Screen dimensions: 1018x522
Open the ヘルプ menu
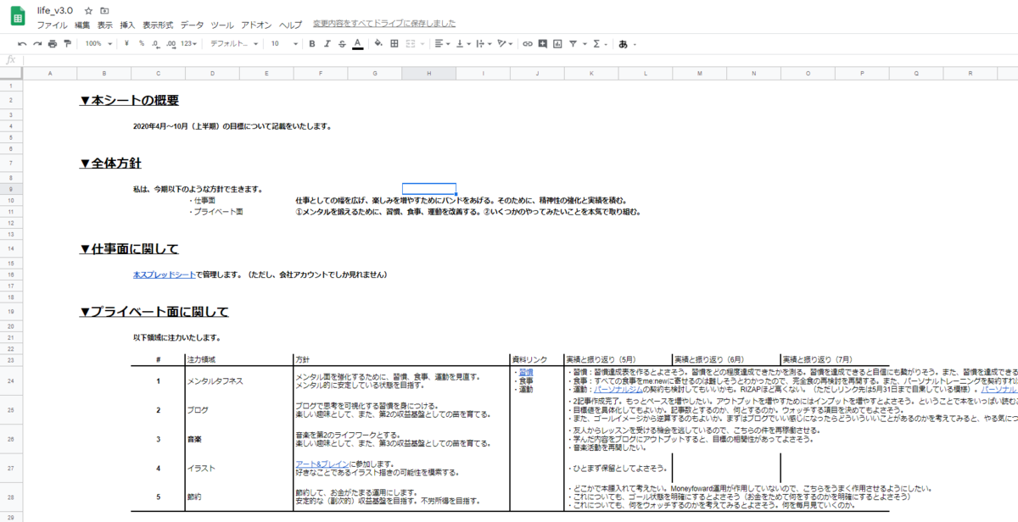click(290, 25)
